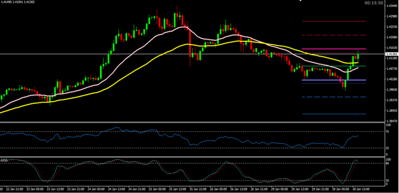Image resolution: width=399 pixels, height=193 pixels.
Task: Click the 75 level label in RSI panel
Action: tap(388, 131)
